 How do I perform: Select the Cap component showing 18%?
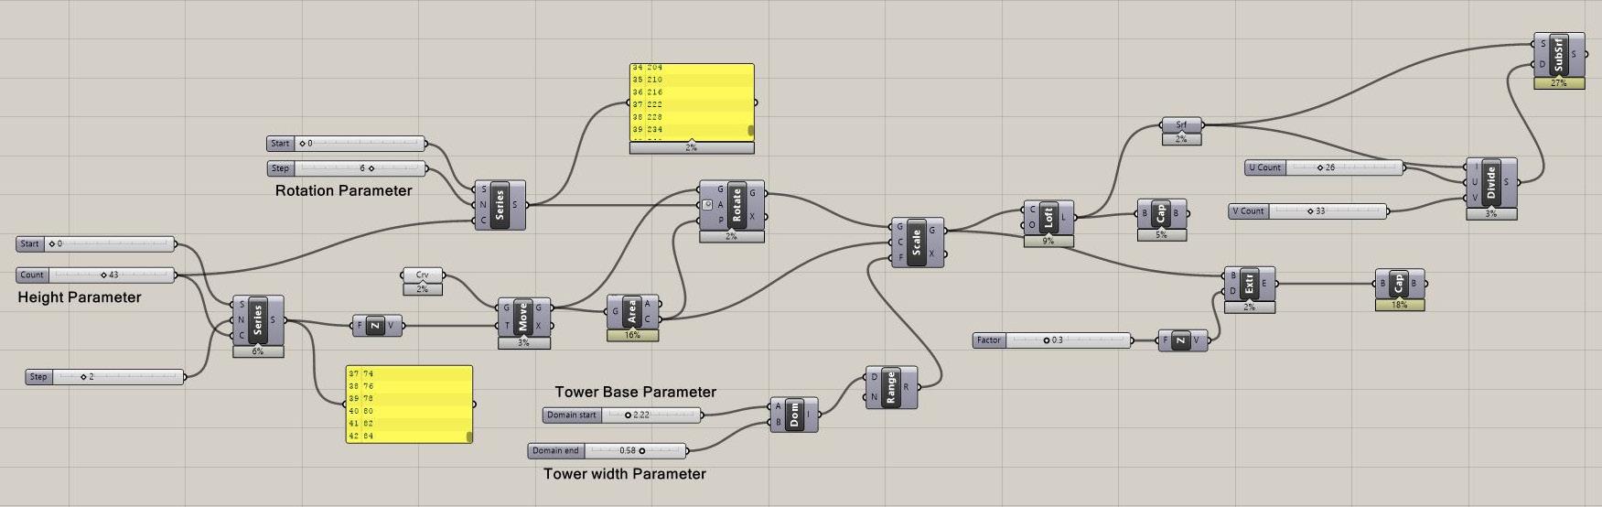1400,284
